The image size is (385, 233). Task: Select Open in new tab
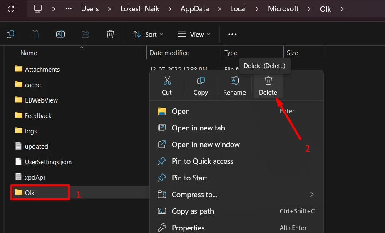coord(236,128)
